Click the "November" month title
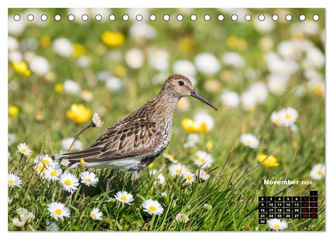The height and width of the screenshot is (239, 333). [x=281, y=182]
